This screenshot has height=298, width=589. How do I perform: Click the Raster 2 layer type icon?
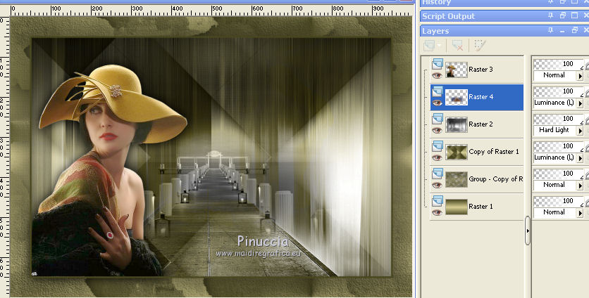point(438,119)
